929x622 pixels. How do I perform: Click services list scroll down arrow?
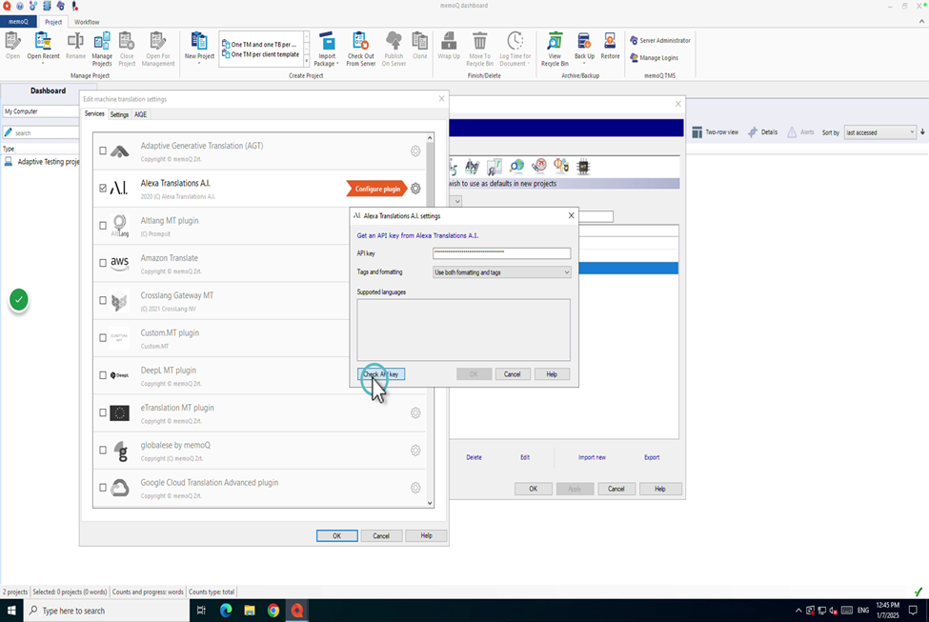click(430, 503)
